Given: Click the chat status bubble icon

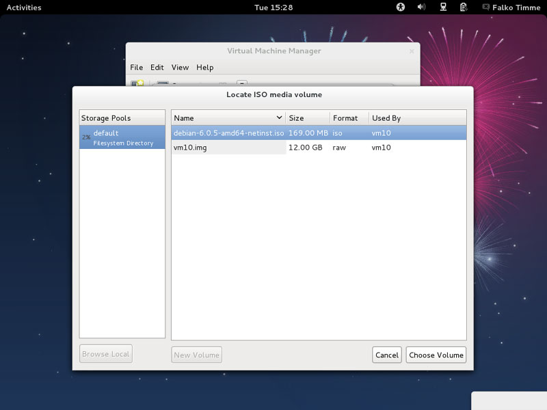Looking at the screenshot, I should tap(485, 8).
